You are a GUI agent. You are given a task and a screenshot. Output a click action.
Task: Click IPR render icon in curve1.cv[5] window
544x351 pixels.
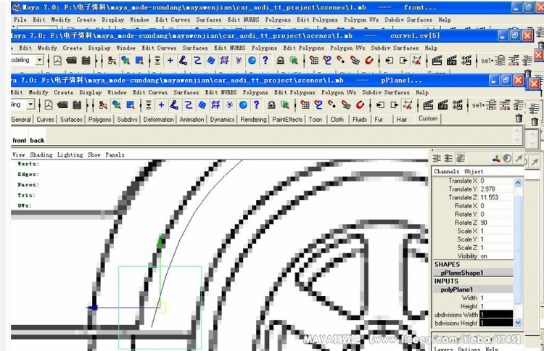tap(452, 60)
